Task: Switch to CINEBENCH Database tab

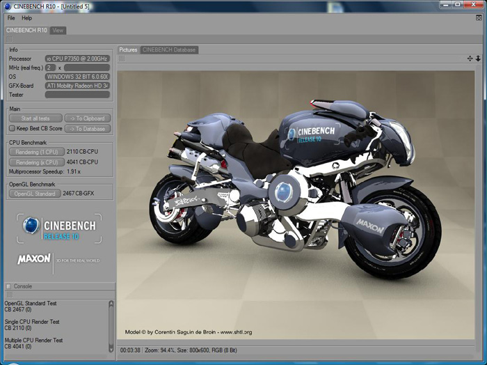Action: 169,49
